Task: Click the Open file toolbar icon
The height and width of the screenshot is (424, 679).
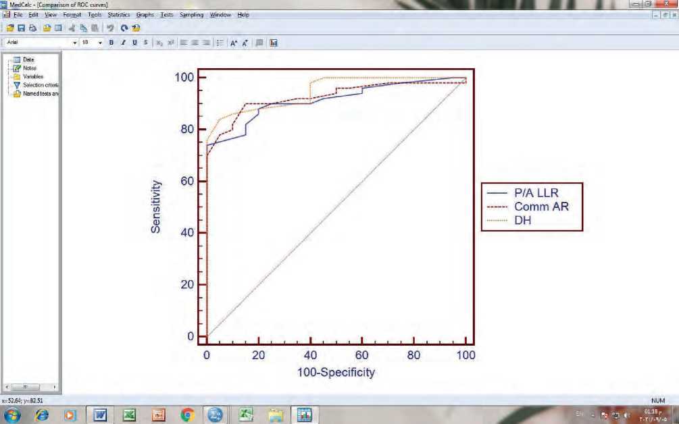Action: (9, 28)
